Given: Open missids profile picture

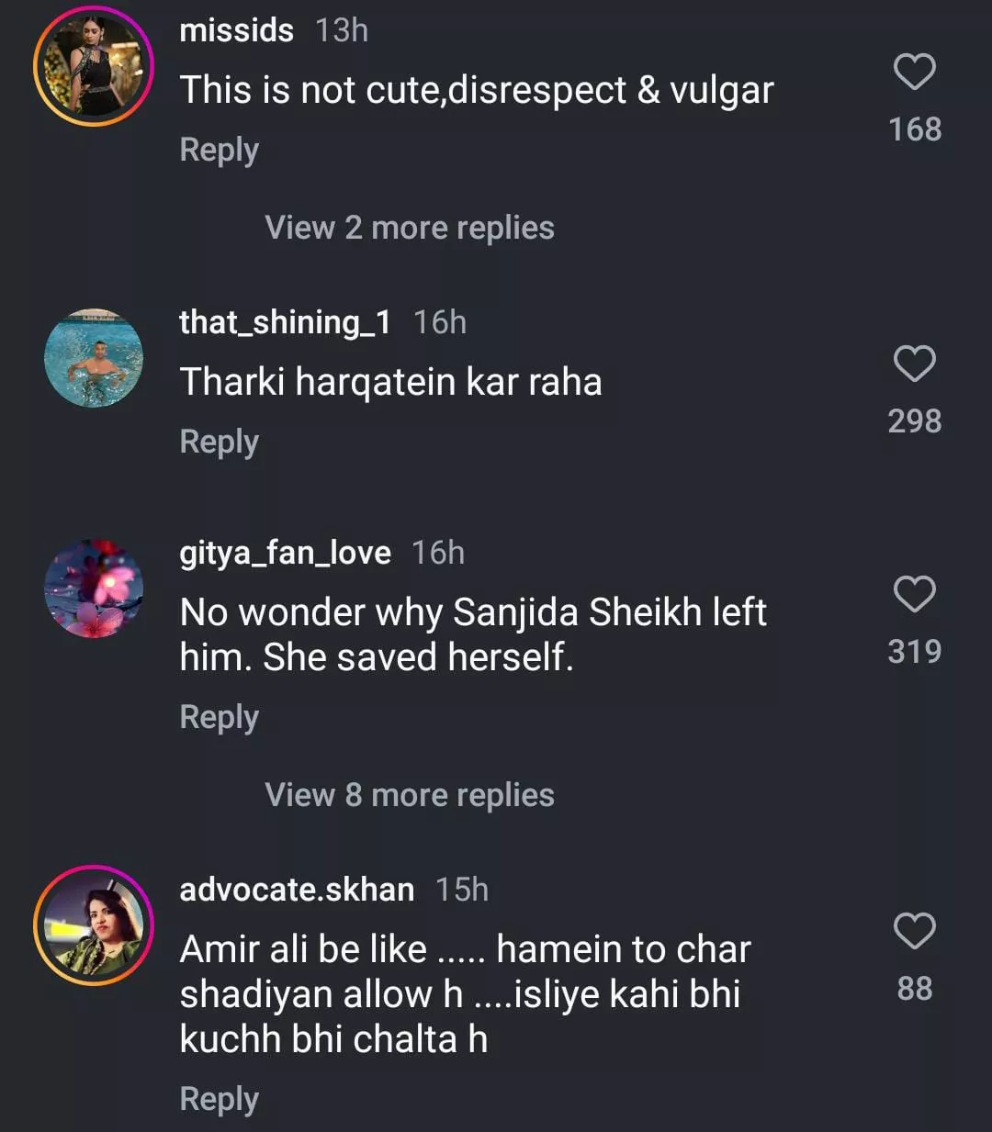Looking at the screenshot, I should point(94,66).
